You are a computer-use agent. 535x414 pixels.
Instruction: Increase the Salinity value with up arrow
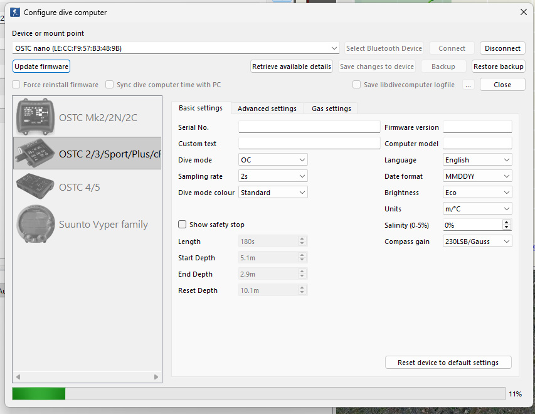tap(507, 222)
